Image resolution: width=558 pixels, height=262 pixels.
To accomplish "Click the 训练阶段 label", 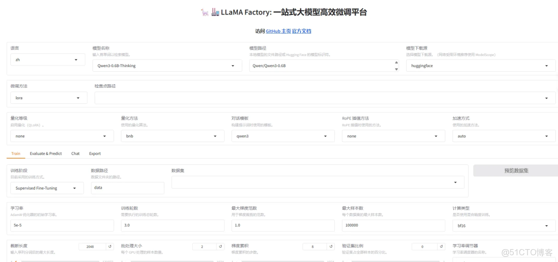I will point(19,171).
